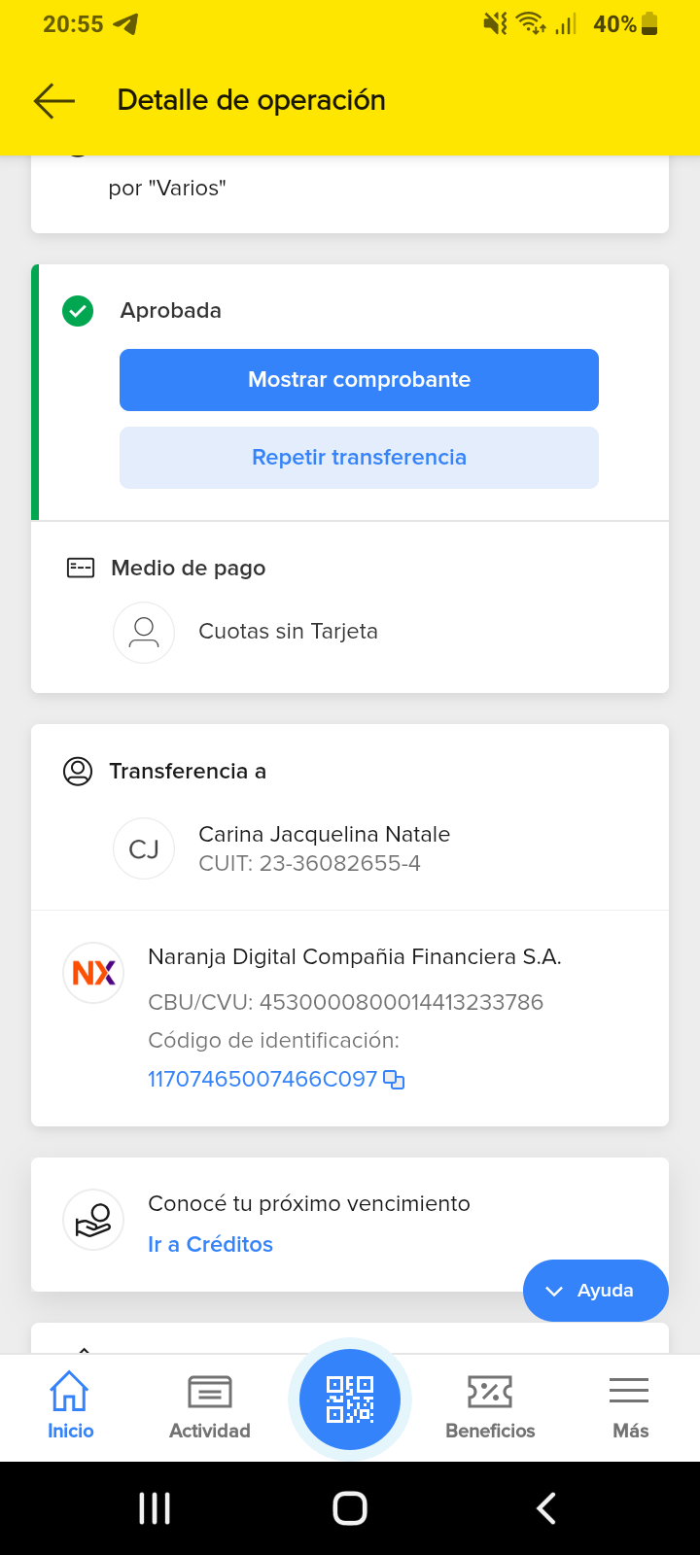700x1555 pixels.
Task: Tap the green Aprobada checkmark icon
Action: (x=78, y=311)
